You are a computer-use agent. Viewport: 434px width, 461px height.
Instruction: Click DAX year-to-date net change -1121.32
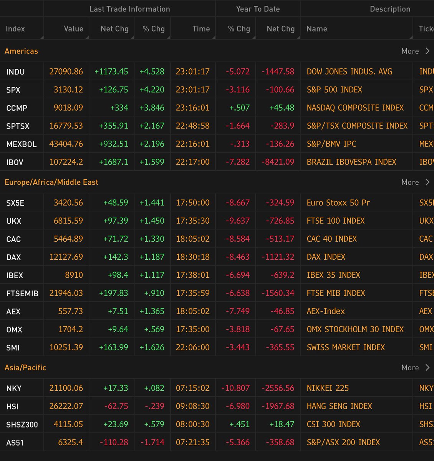(278, 257)
